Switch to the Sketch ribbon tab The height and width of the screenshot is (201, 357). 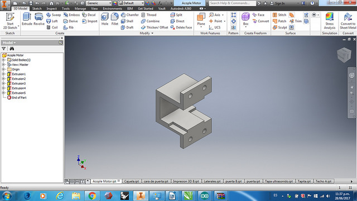click(37, 9)
